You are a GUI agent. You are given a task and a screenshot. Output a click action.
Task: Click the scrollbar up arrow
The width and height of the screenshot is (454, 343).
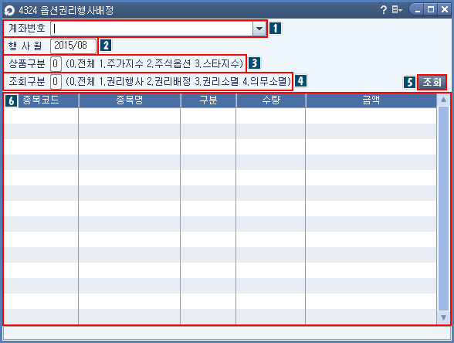coord(443,100)
